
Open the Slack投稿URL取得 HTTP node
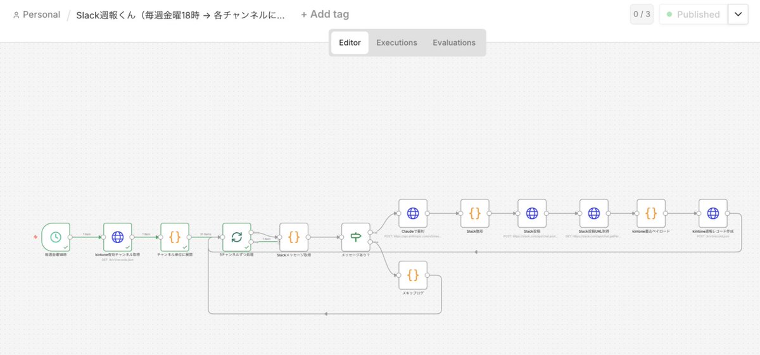pyautogui.click(x=594, y=213)
